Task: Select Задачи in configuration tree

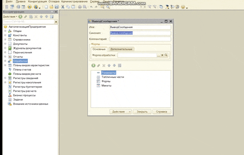Action: (18, 99)
